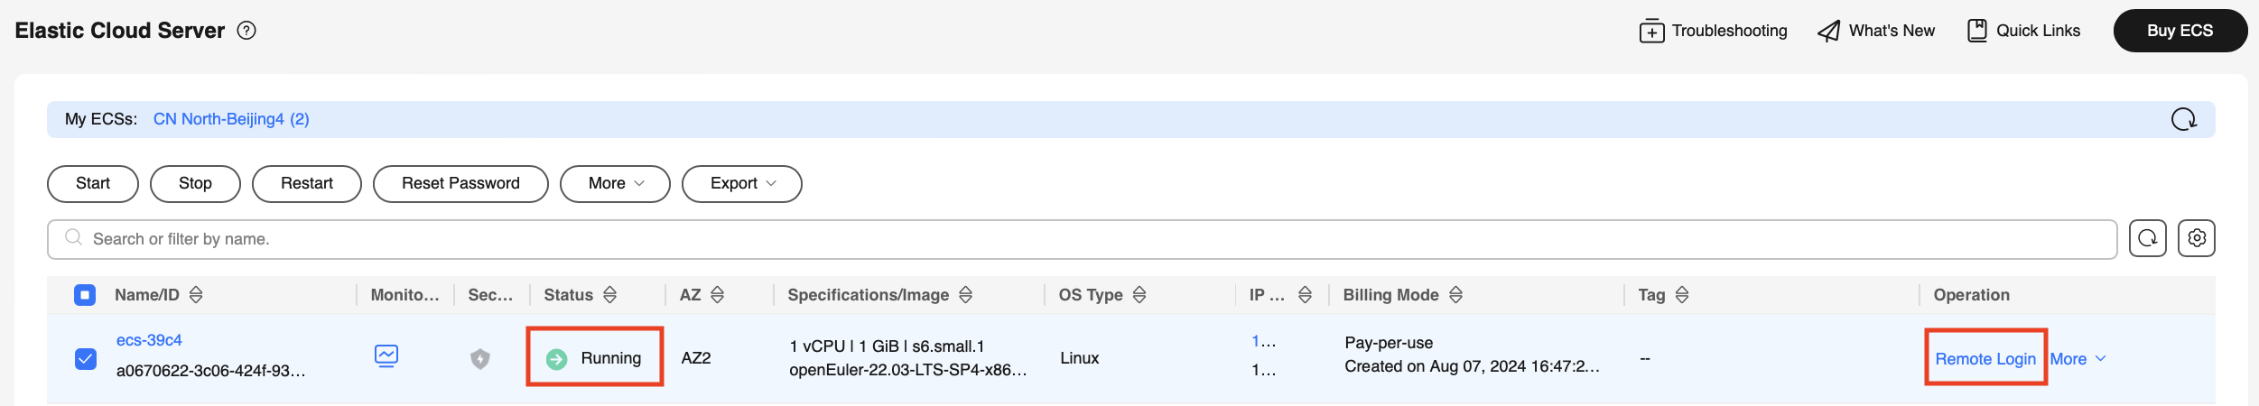
Task: Expand the More menu in the Operation column
Action: [2078, 359]
